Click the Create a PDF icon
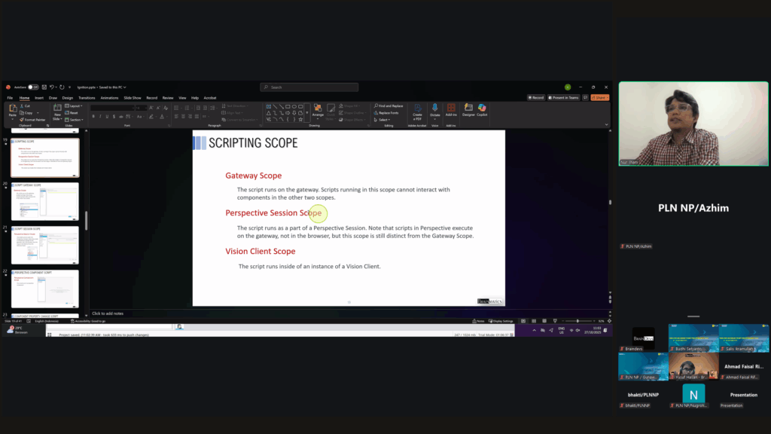This screenshot has height=434, width=771. tap(417, 110)
